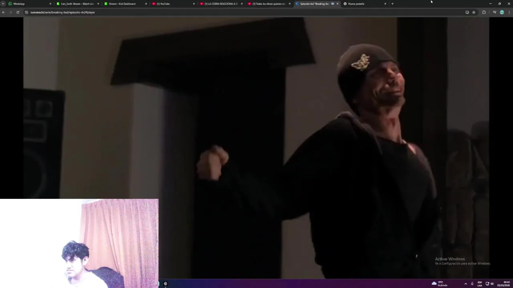
Task: Open the media control icon in toolbar
Action: point(495,12)
